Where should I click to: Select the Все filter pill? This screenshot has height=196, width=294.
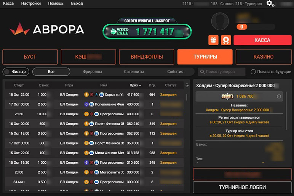click(51, 72)
